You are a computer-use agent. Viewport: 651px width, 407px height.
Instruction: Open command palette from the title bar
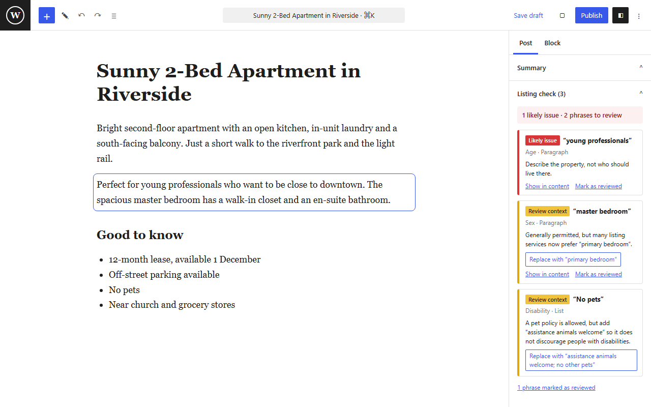pos(314,15)
